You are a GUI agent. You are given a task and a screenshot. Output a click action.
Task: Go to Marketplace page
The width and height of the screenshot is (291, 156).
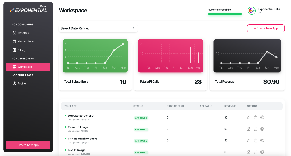click(25, 41)
